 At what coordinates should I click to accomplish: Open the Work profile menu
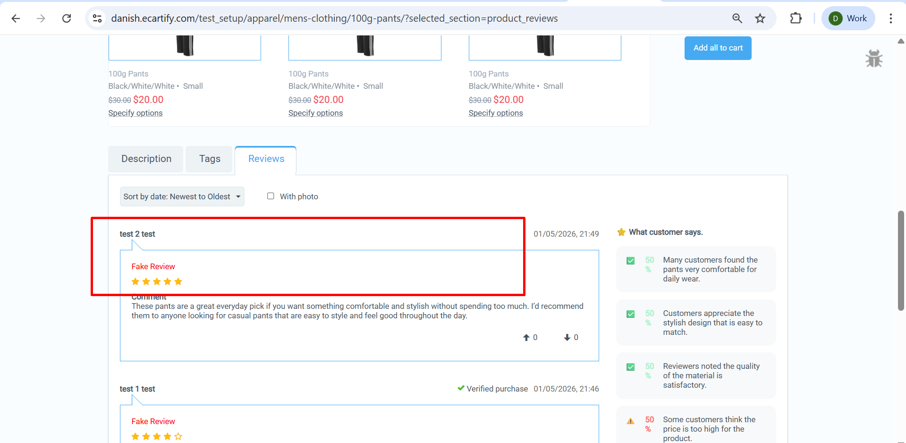point(848,18)
